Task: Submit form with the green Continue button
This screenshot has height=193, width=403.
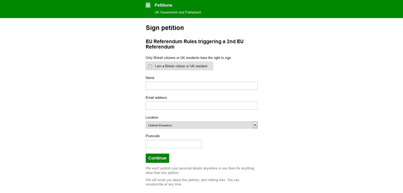Action: click(158, 158)
